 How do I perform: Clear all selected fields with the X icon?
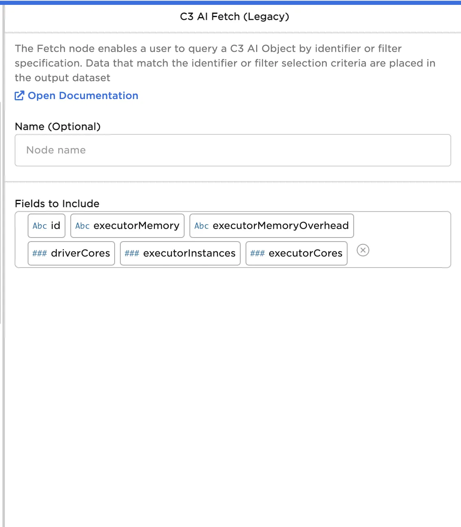[x=363, y=250]
